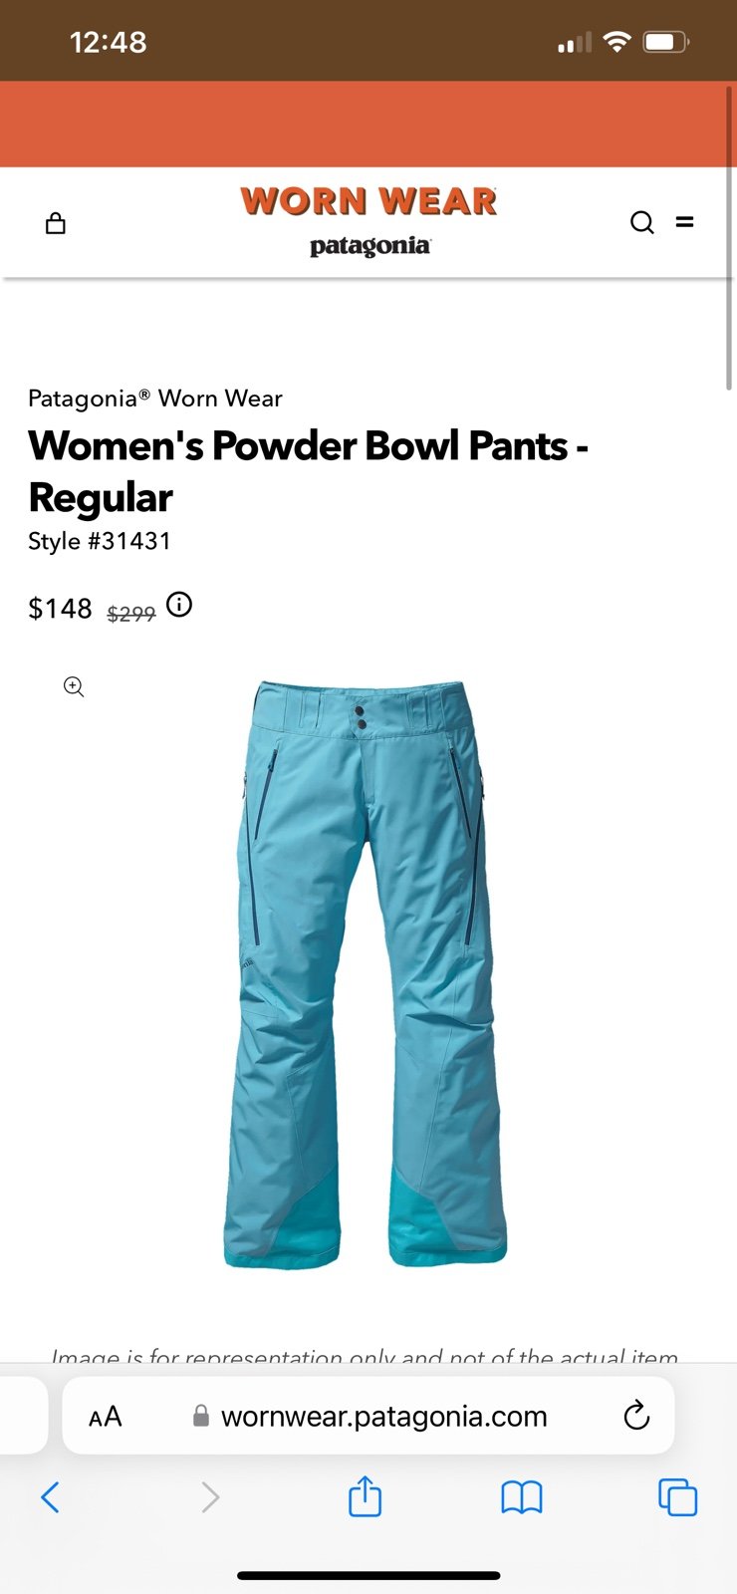The height and width of the screenshot is (1594, 737).
Task: Tap the Safari forward arrow
Action: click(210, 1496)
